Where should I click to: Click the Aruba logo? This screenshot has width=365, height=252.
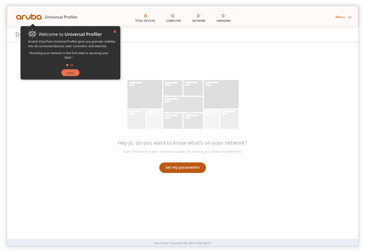click(x=29, y=17)
